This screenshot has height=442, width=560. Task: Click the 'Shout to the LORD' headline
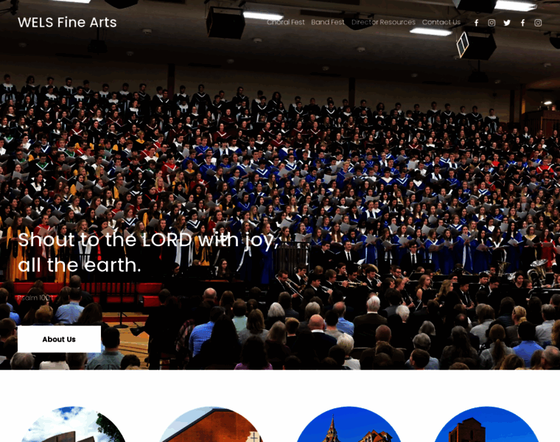[148, 239]
